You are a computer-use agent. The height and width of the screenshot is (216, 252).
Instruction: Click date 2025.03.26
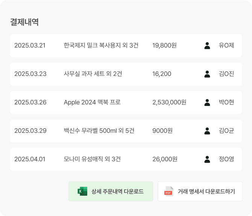(x=30, y=102)
